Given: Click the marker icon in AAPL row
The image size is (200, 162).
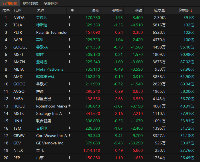Looking at the screenshot, I should pos(70,39).
